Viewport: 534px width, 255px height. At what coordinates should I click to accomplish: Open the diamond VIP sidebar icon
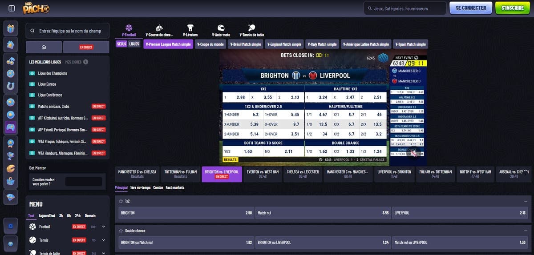point(11,197)
